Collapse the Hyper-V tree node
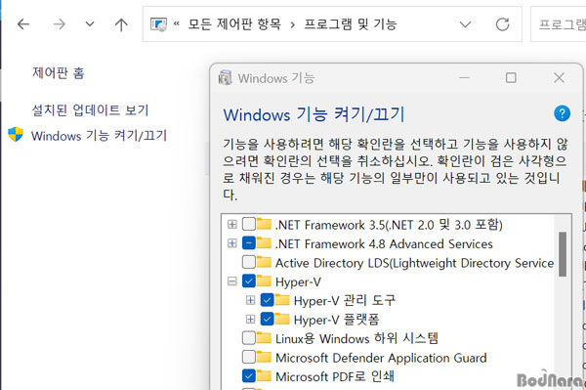586x390 pixels. pos(232,281)
